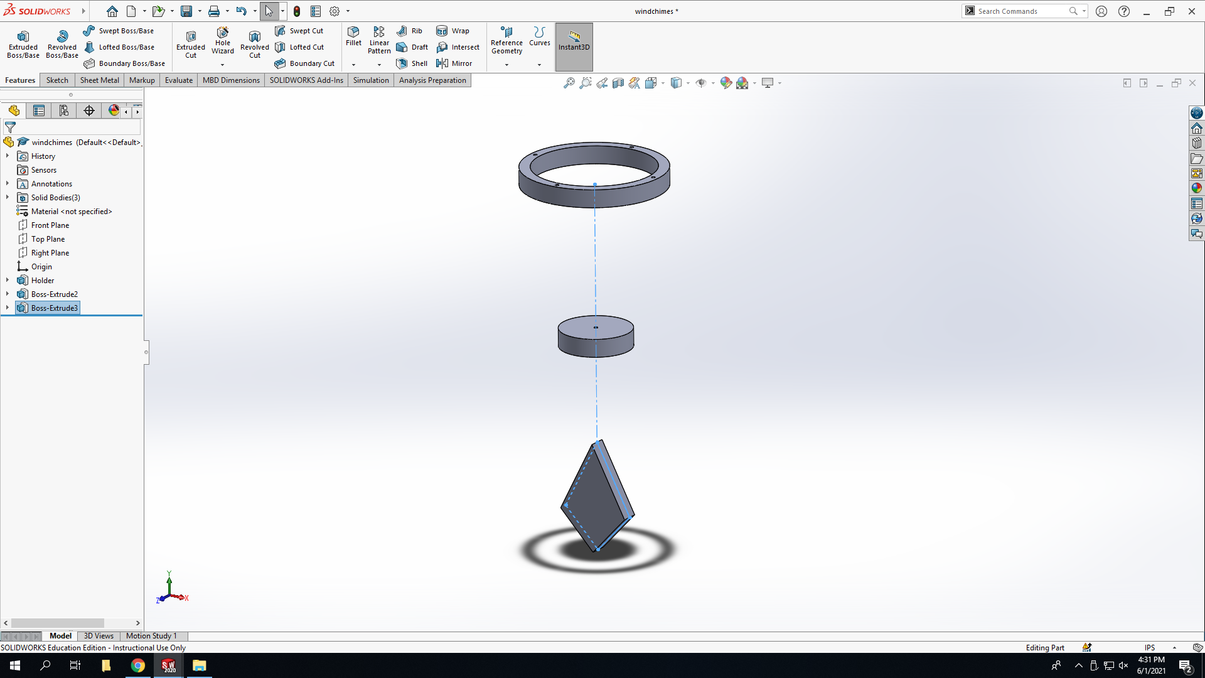Click the Swept Cut tool
This screenshot has height=678, width=1205.
click(299, 31)
